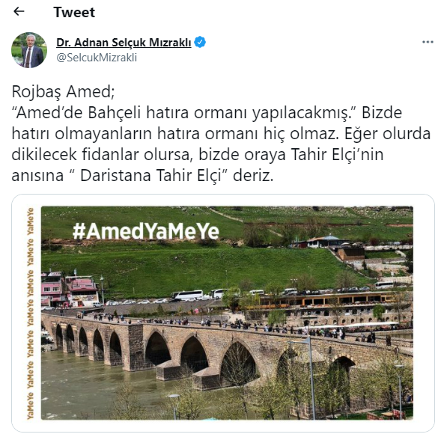The width and height of the screenshot is (444, 437).
Task: Click the vertical YaMeYe text strip
Action: (30, 313)
